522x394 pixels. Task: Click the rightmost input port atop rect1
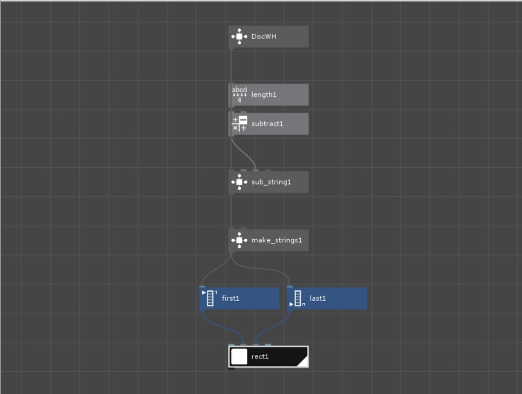[268, 345]
